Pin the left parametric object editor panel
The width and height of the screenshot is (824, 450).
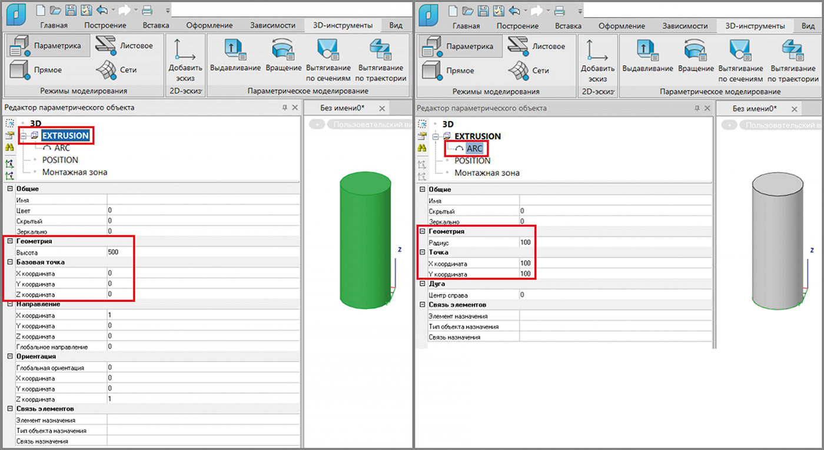coord(285,108)
